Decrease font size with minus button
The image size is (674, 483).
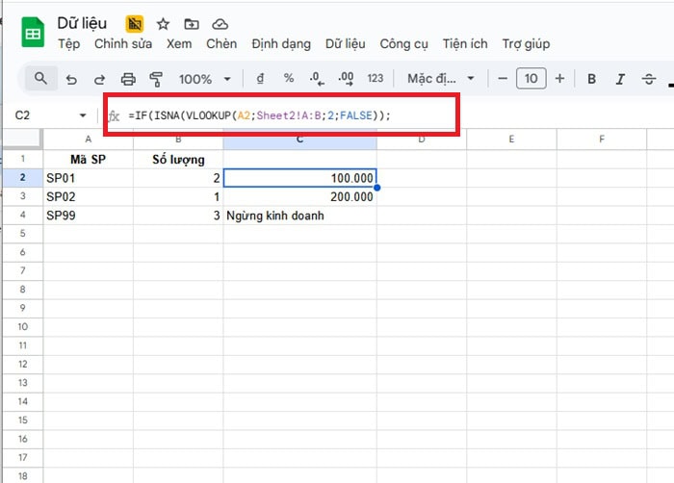click(502, 79)
